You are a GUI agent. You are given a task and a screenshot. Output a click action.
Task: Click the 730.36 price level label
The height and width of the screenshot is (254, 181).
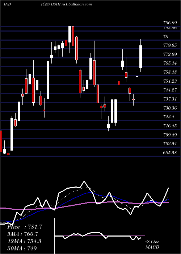pos(170,108)
